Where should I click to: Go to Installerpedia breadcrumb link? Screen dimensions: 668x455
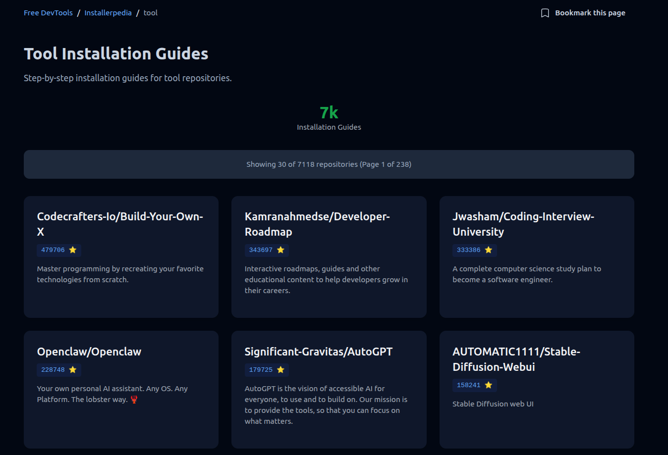[108, 13]
